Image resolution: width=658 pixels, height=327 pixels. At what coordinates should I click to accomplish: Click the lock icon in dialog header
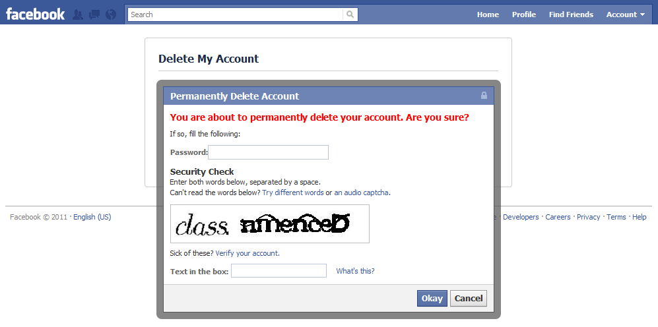coord(484,96)
